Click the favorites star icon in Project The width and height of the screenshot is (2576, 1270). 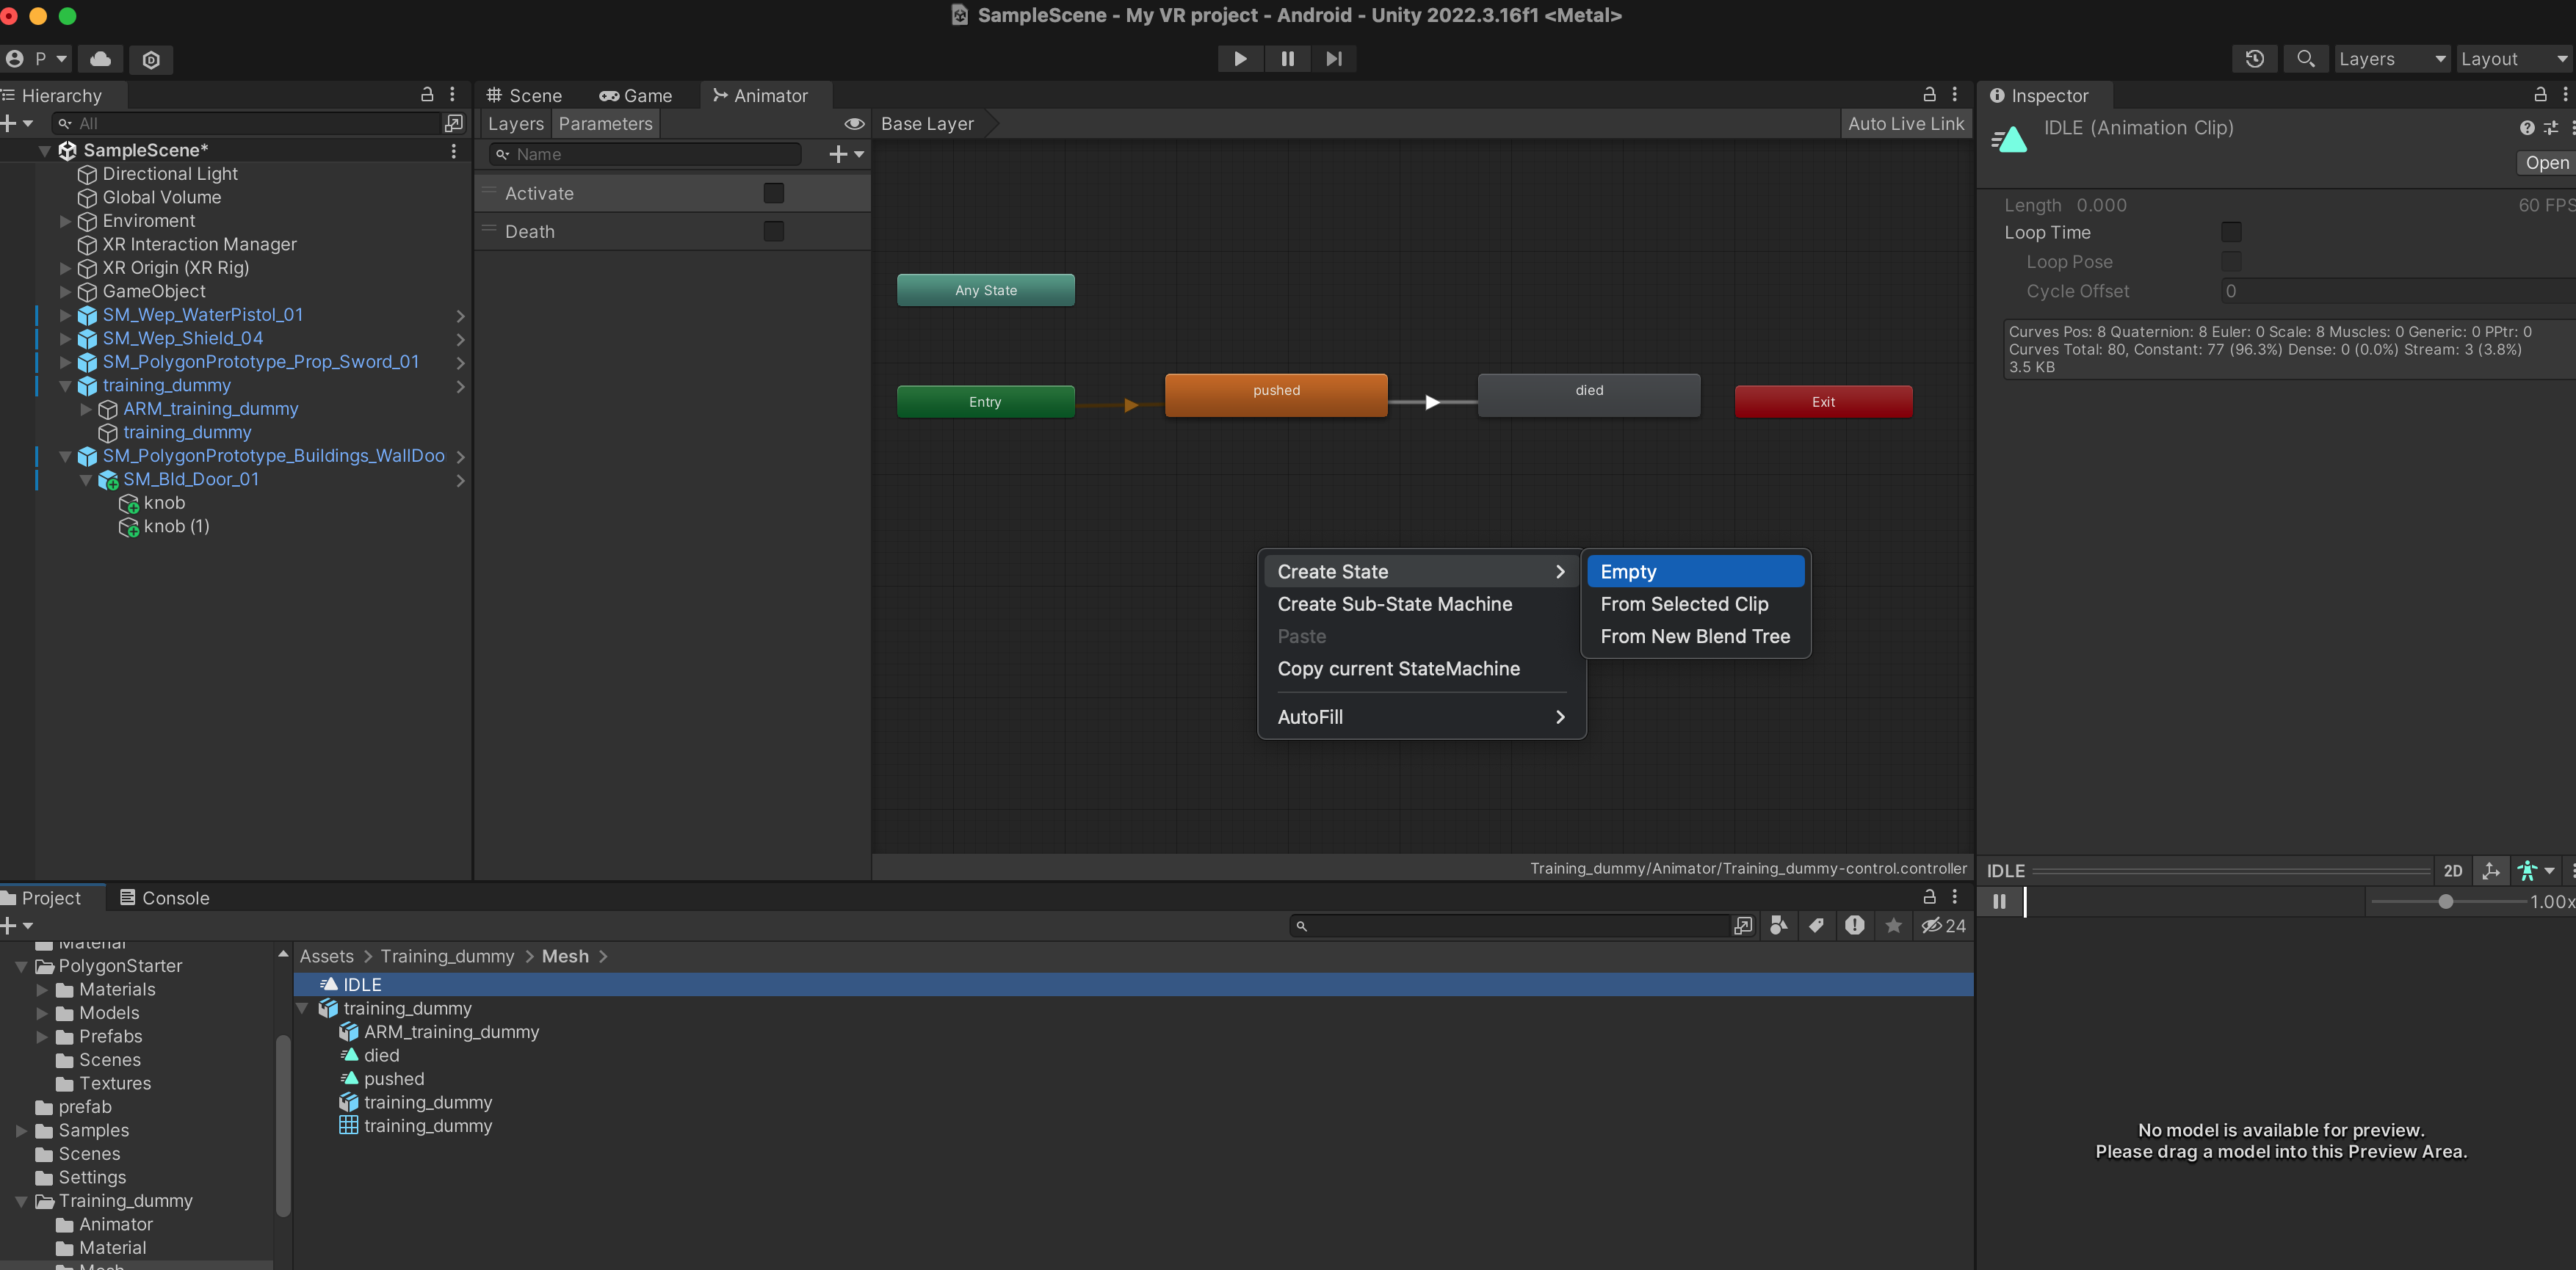tap(1893, 926)
